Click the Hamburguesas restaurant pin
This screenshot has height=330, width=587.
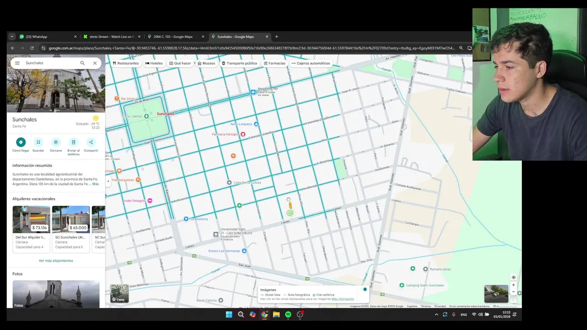pyautogui.click(x=138, y=180)
